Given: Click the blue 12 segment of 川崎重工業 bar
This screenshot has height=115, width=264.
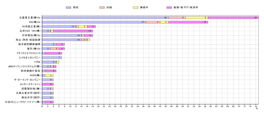Looking at the screenshot, I should (59, 26).
